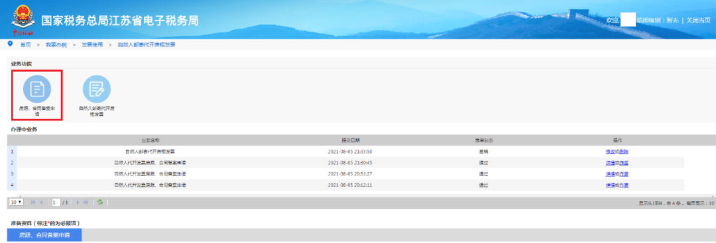716x243 pixels.
Task: Click 删除 link in row 1
Action: pos(624,152)
